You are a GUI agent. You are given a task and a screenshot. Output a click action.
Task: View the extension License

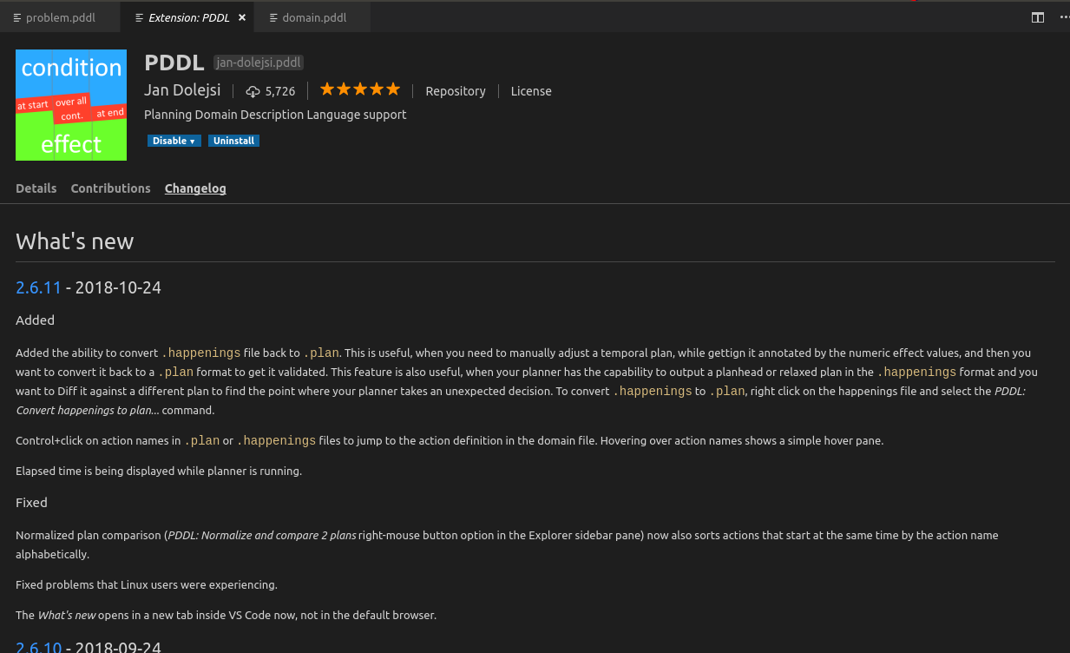point(531,91)
